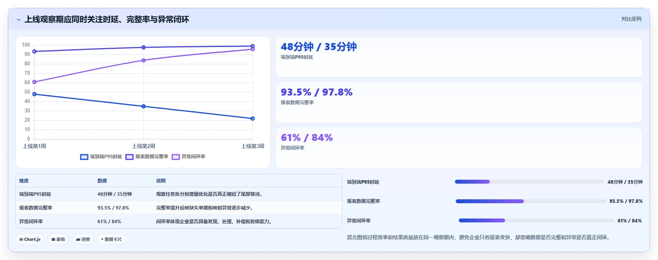Toggle the 异常闭环率 legend swatch
The height and width of the screenshot is (260, 658).
[176, 157]
